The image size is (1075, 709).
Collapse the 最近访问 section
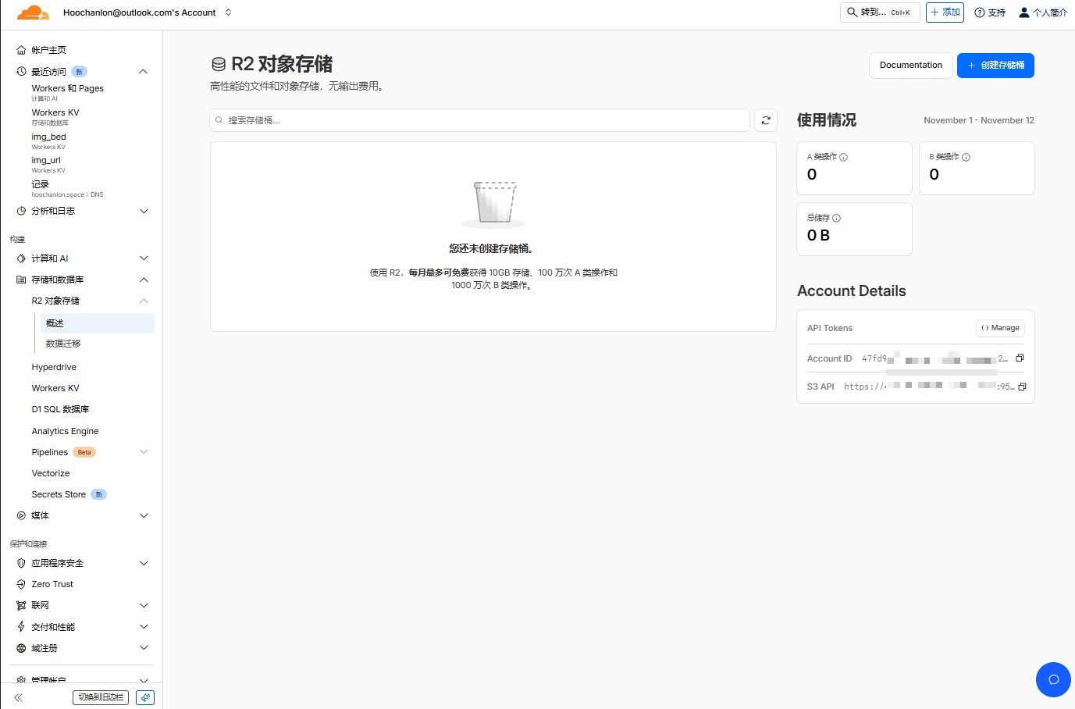coord(143,72)
